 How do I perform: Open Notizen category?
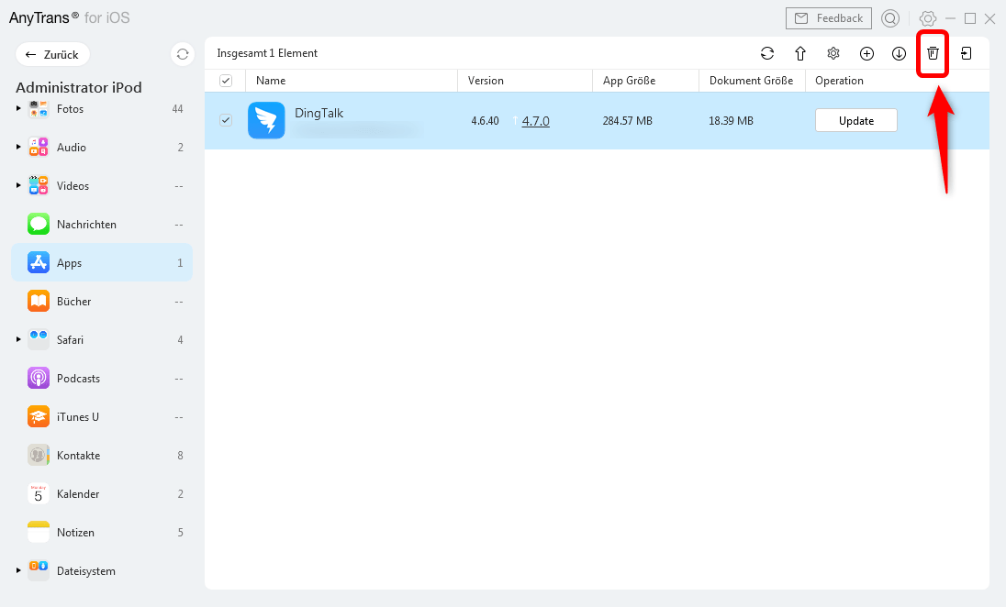102,532
